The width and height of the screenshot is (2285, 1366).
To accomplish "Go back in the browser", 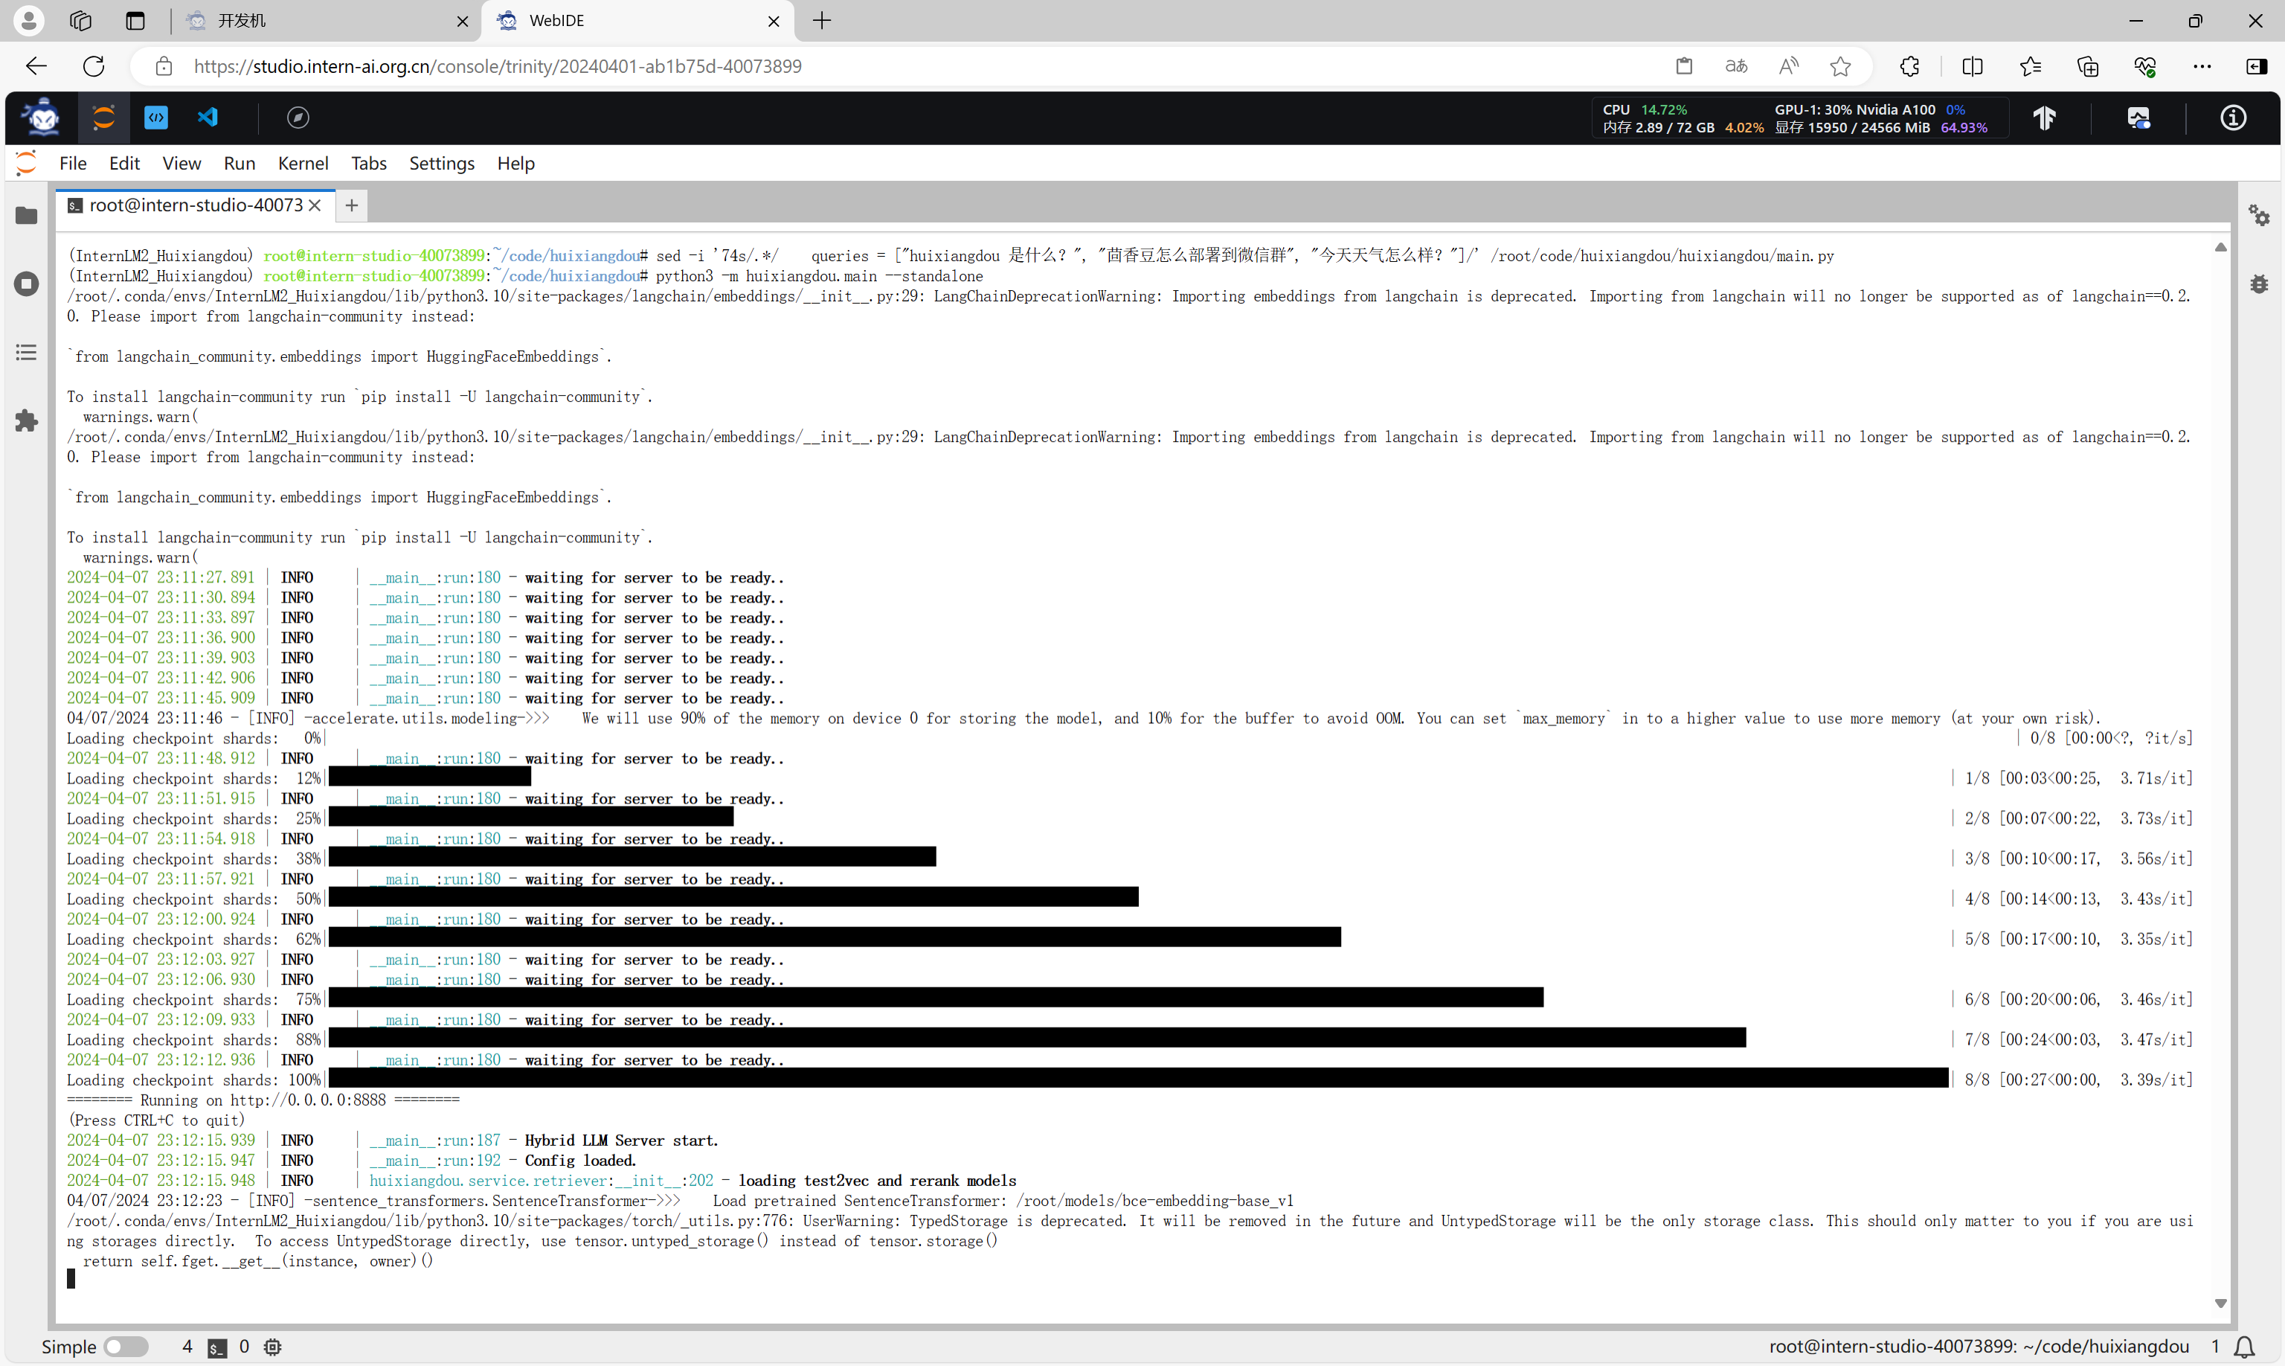I will pyautogui.click(x=36, y=66).
